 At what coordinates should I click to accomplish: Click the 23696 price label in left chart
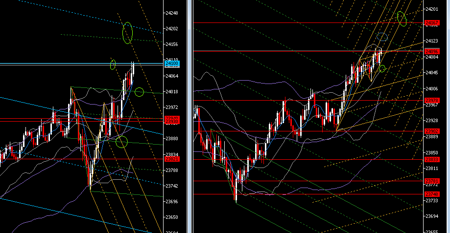[171, 202]
